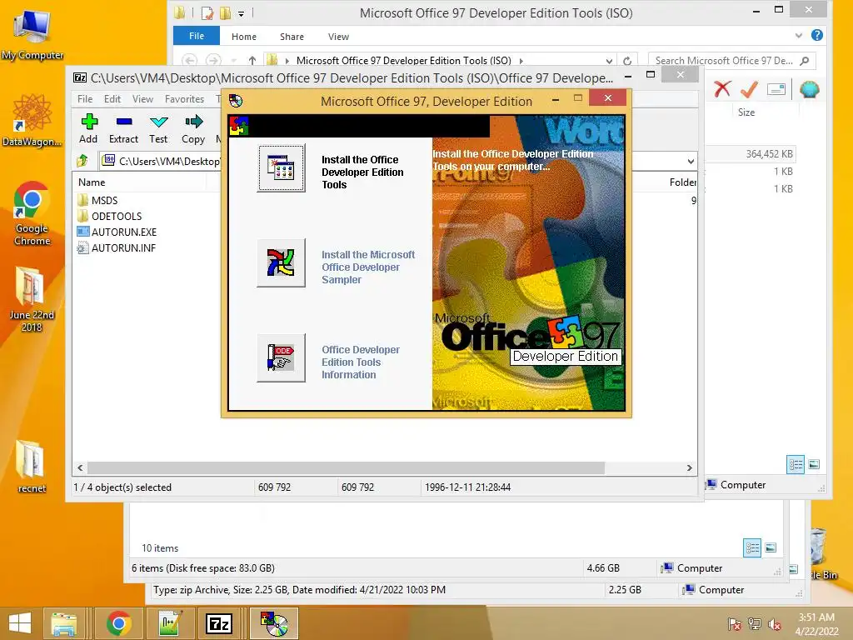Click Explorer refresh button
Viewport: 853px width, 640px height.
point(626,60)
